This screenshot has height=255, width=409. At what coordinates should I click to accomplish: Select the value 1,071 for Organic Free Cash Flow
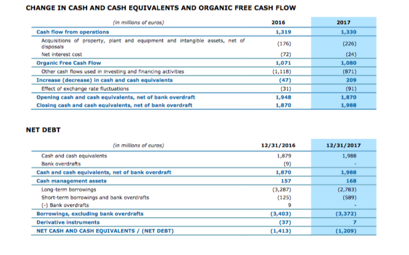[x=283, y=63]
